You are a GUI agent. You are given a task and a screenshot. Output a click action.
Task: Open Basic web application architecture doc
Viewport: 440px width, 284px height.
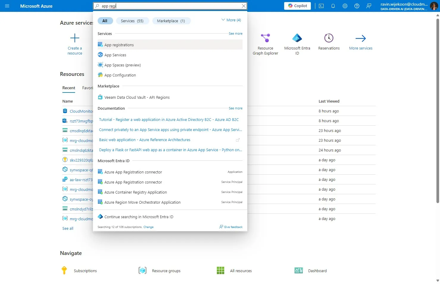click(145, 140)
